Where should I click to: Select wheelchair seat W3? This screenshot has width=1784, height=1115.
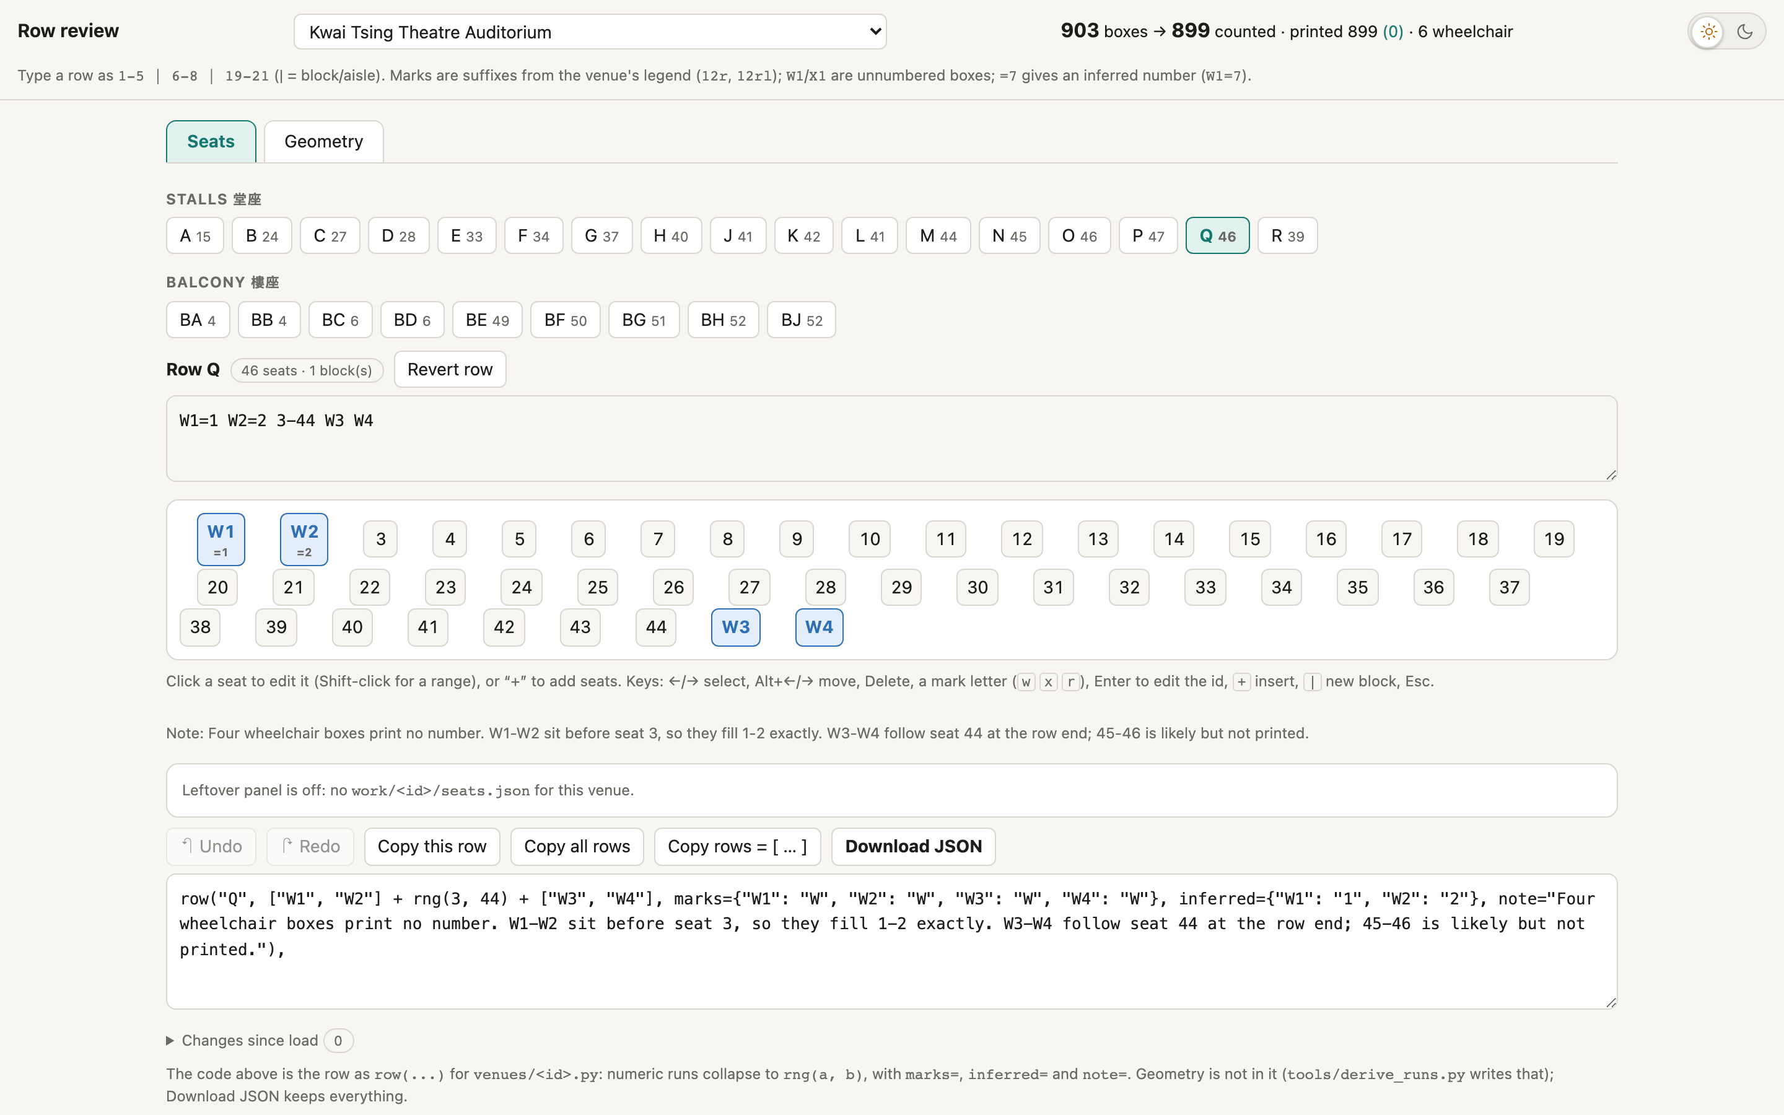(736, 627)
